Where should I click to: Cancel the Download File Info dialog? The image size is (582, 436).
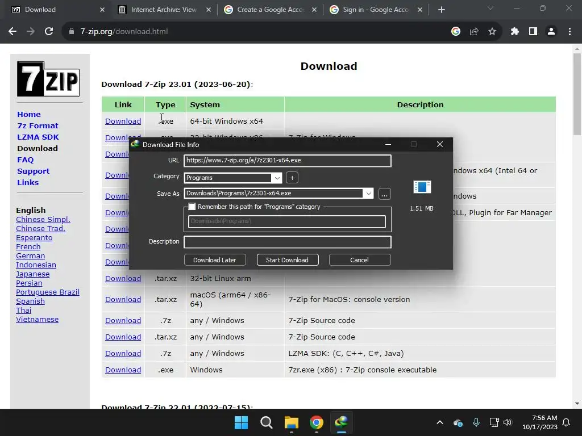point(360,260)
